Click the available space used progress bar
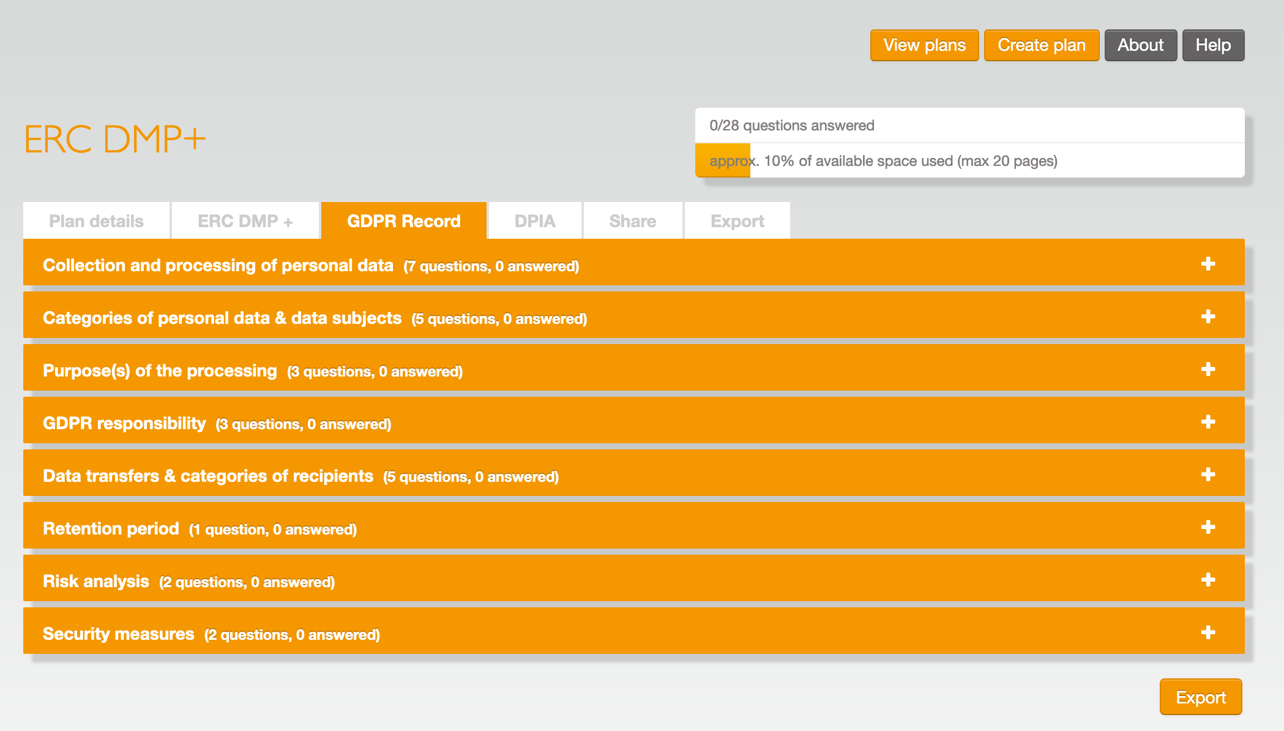The width and height of the screenshot is (1284, 731). click(970, 160)
